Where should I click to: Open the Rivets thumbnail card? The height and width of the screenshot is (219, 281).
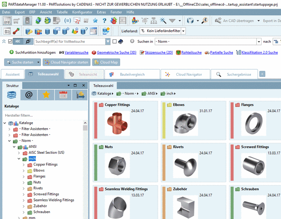194,163
